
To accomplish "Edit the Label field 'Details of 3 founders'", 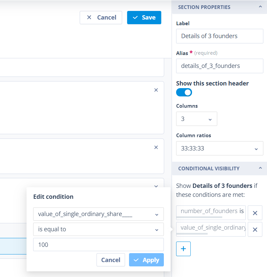I will coord(220,36).
